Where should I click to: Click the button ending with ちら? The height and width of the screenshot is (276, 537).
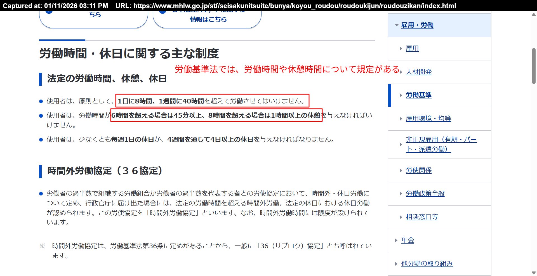93,19
